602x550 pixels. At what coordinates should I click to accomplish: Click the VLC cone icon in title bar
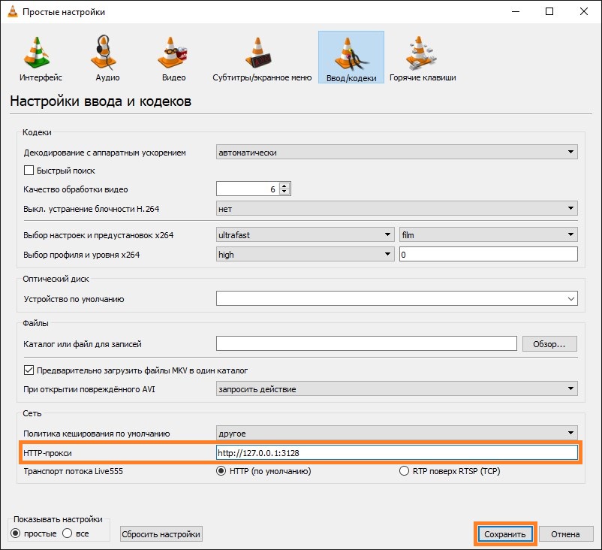coord(11,11)
